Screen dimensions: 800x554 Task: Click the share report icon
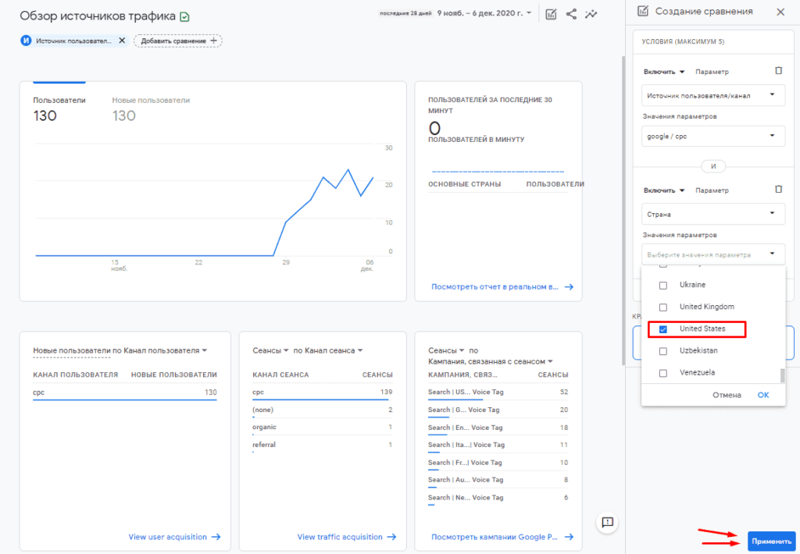coord(571,14)
